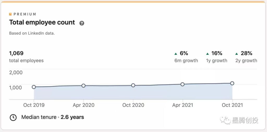Screen dimensions: 267x132
Task: Click the gold Premium badge icon
Action: [x=10, y=14]
